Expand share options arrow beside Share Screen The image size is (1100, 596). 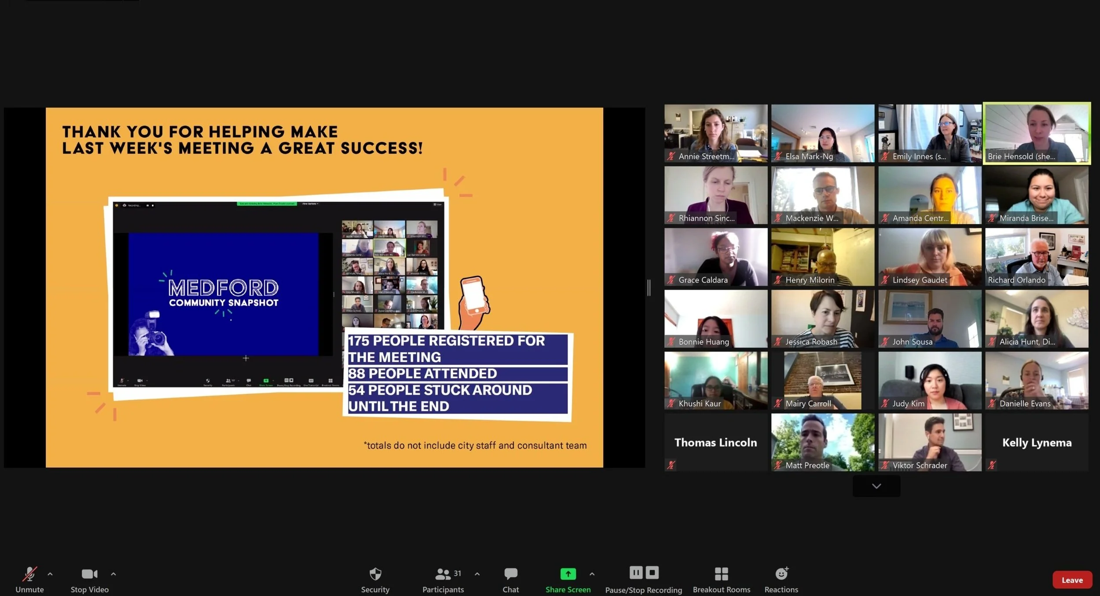(592, 574)
